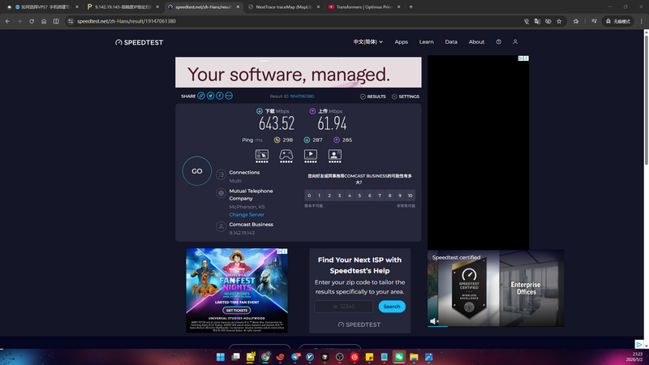The height and width of the screenshot is (365, 649).
Task: Click the help question mark icon
Action: (499, 42)
